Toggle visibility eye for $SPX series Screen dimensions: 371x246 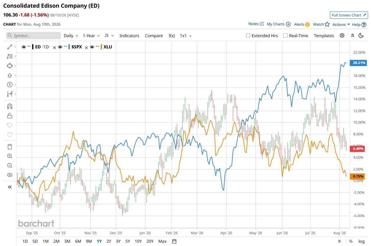pyautogui.click(x=60, y=47)
